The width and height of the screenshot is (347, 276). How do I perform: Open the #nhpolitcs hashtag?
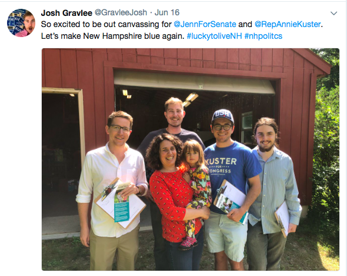263,36
